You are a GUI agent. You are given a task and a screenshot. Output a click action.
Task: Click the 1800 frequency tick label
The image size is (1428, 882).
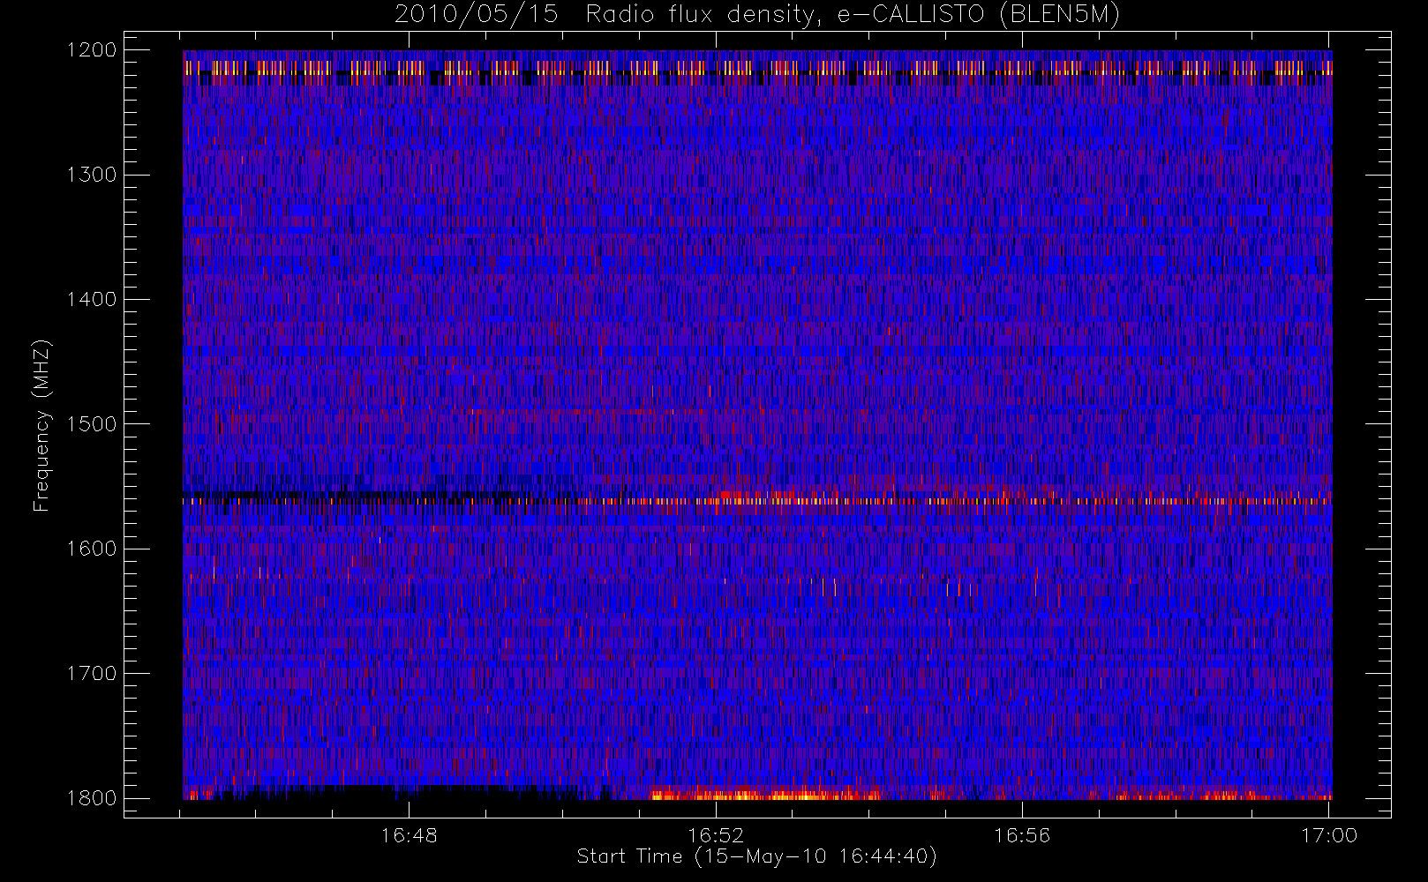pyautogui.click(x=92, y=798)
